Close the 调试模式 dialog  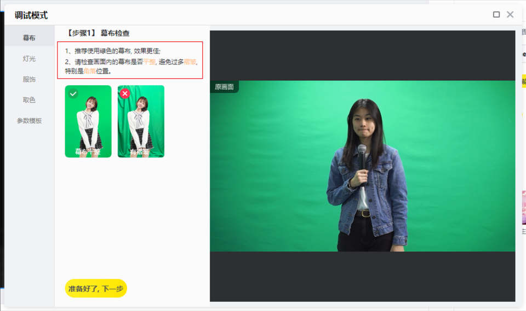point(510,14)
